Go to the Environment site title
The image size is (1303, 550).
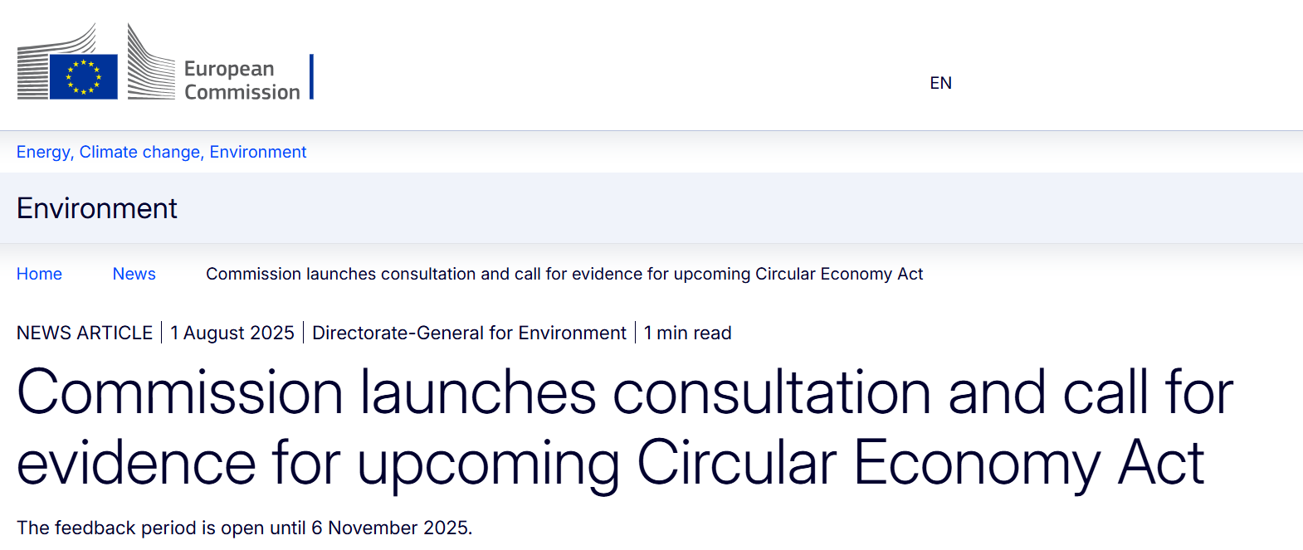(x=97, y=208)
